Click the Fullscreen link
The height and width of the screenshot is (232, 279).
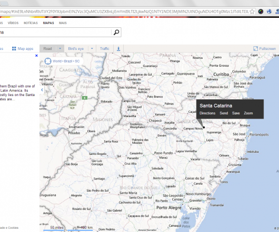coord(267,49)
